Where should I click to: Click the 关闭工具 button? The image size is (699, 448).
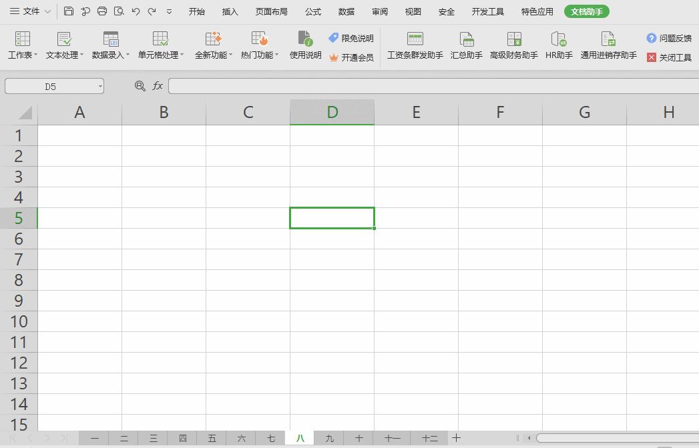pyautogui.click(x=669, y=57)
